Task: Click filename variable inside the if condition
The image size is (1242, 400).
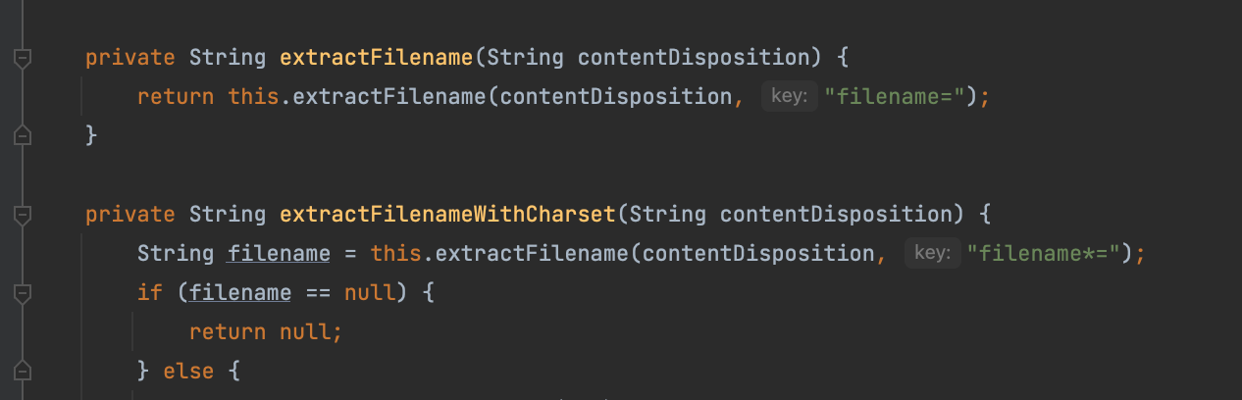Action: [x=240, y=292]
